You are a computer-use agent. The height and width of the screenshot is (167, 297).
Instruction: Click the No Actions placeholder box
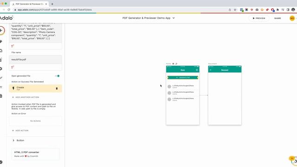[x=35, y=121]
